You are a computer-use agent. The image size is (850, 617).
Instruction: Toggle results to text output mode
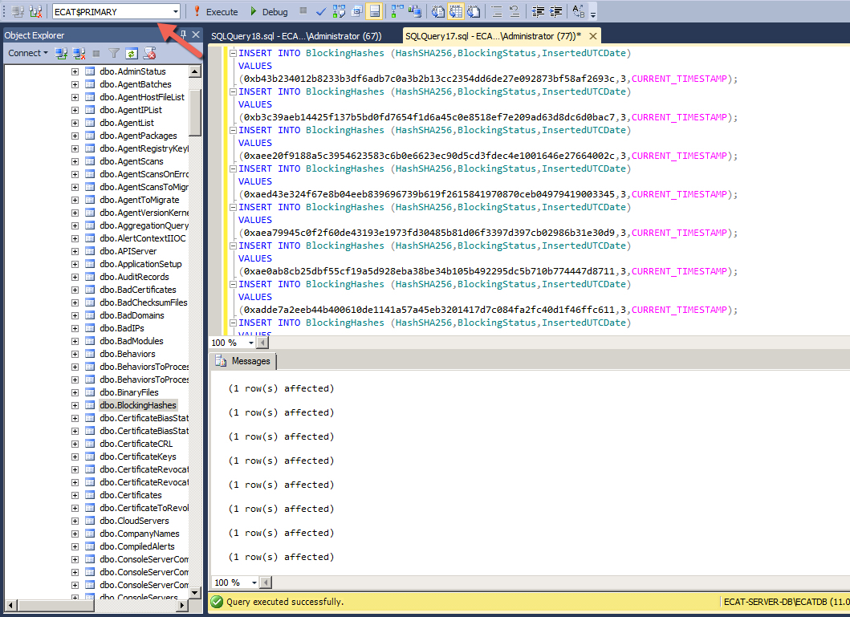pyautogui.click(x=438, y=11)
